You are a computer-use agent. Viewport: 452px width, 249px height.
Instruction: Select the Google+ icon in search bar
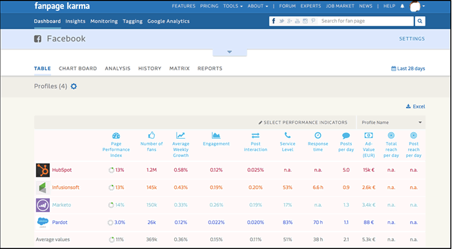(x=290, y=21)
